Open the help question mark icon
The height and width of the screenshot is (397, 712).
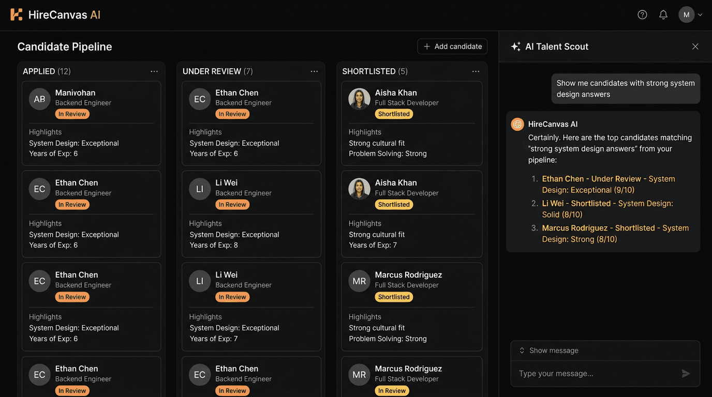click(642, 14)
